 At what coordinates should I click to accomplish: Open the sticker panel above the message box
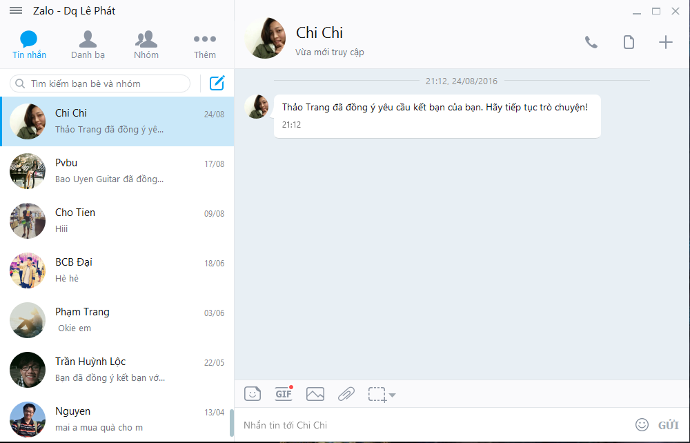click(x=253, y=393)
